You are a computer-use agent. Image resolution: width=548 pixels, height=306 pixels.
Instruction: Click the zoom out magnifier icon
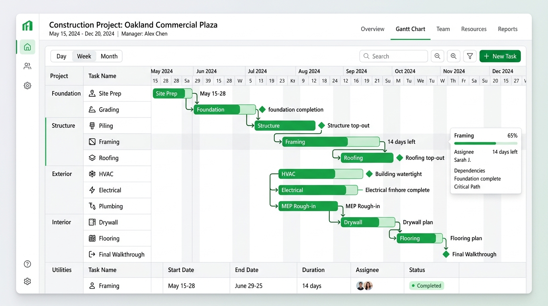tap(437, 56)
